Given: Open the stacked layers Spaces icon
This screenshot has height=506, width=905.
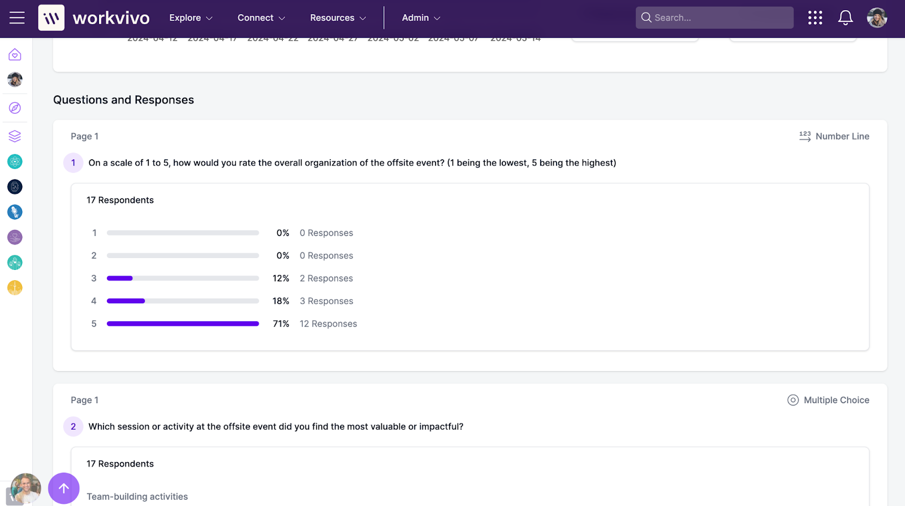Looking at the screenshot, I should pos(15,136).
